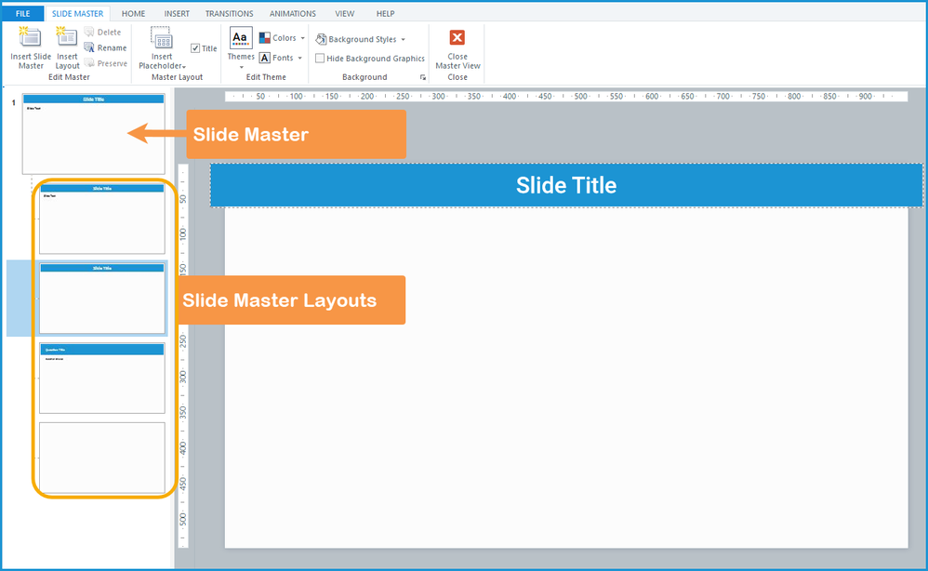This screenshot has height=571, width=928.
Task: Click the Insert Layout icon
Action: click(x=66, y=38)
